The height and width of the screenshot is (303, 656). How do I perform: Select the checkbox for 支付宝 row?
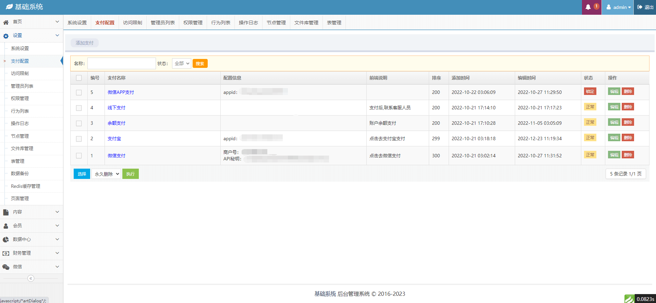point(79,139)
